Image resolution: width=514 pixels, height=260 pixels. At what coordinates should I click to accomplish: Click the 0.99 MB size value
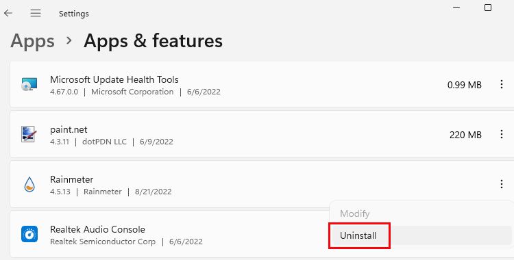(x=465, y=85)
